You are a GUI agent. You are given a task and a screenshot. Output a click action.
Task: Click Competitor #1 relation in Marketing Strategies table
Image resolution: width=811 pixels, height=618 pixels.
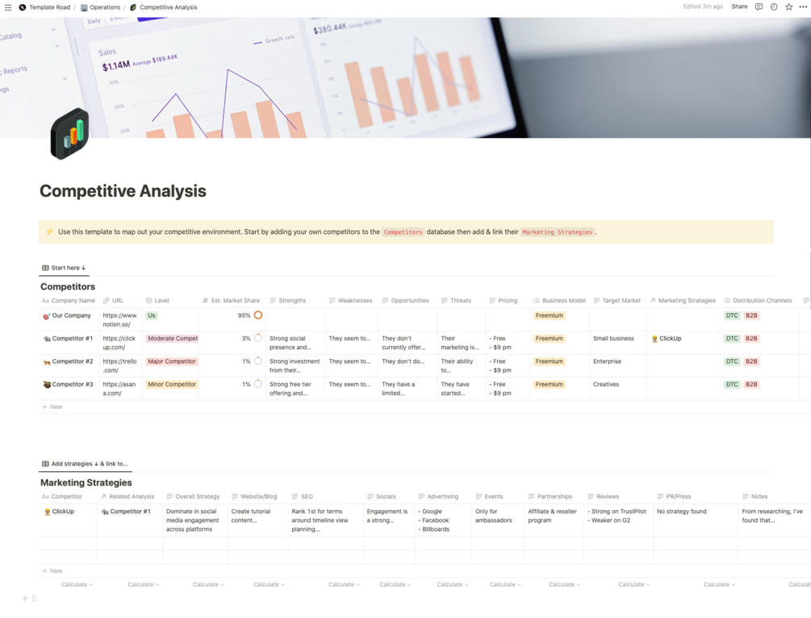pyautogui.click(x=126, y=512)
